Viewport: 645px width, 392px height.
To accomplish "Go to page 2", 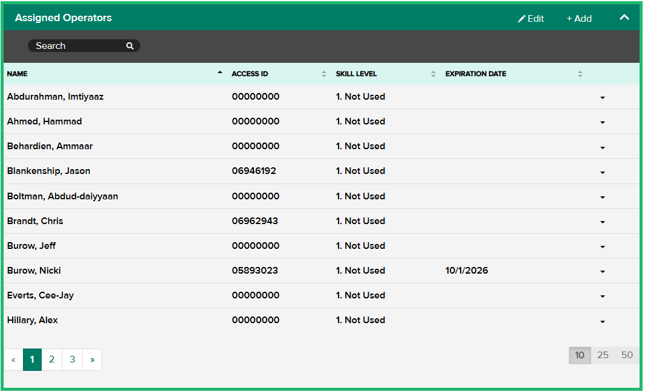I will tap(52, 359).
